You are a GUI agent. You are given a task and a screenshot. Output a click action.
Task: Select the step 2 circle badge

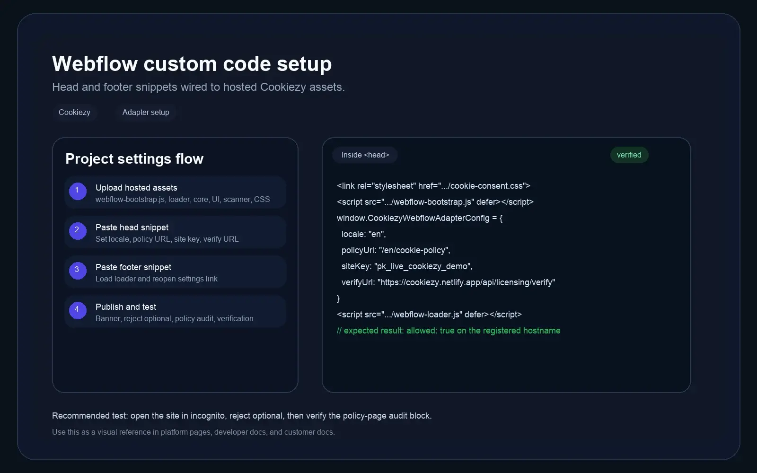pyautogui.click(x=77, y=231)
